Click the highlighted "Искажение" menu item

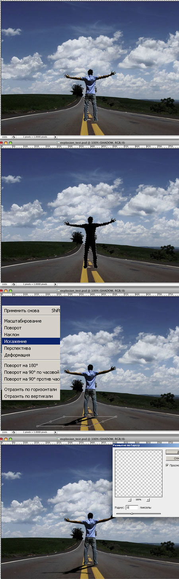[30, 341]
